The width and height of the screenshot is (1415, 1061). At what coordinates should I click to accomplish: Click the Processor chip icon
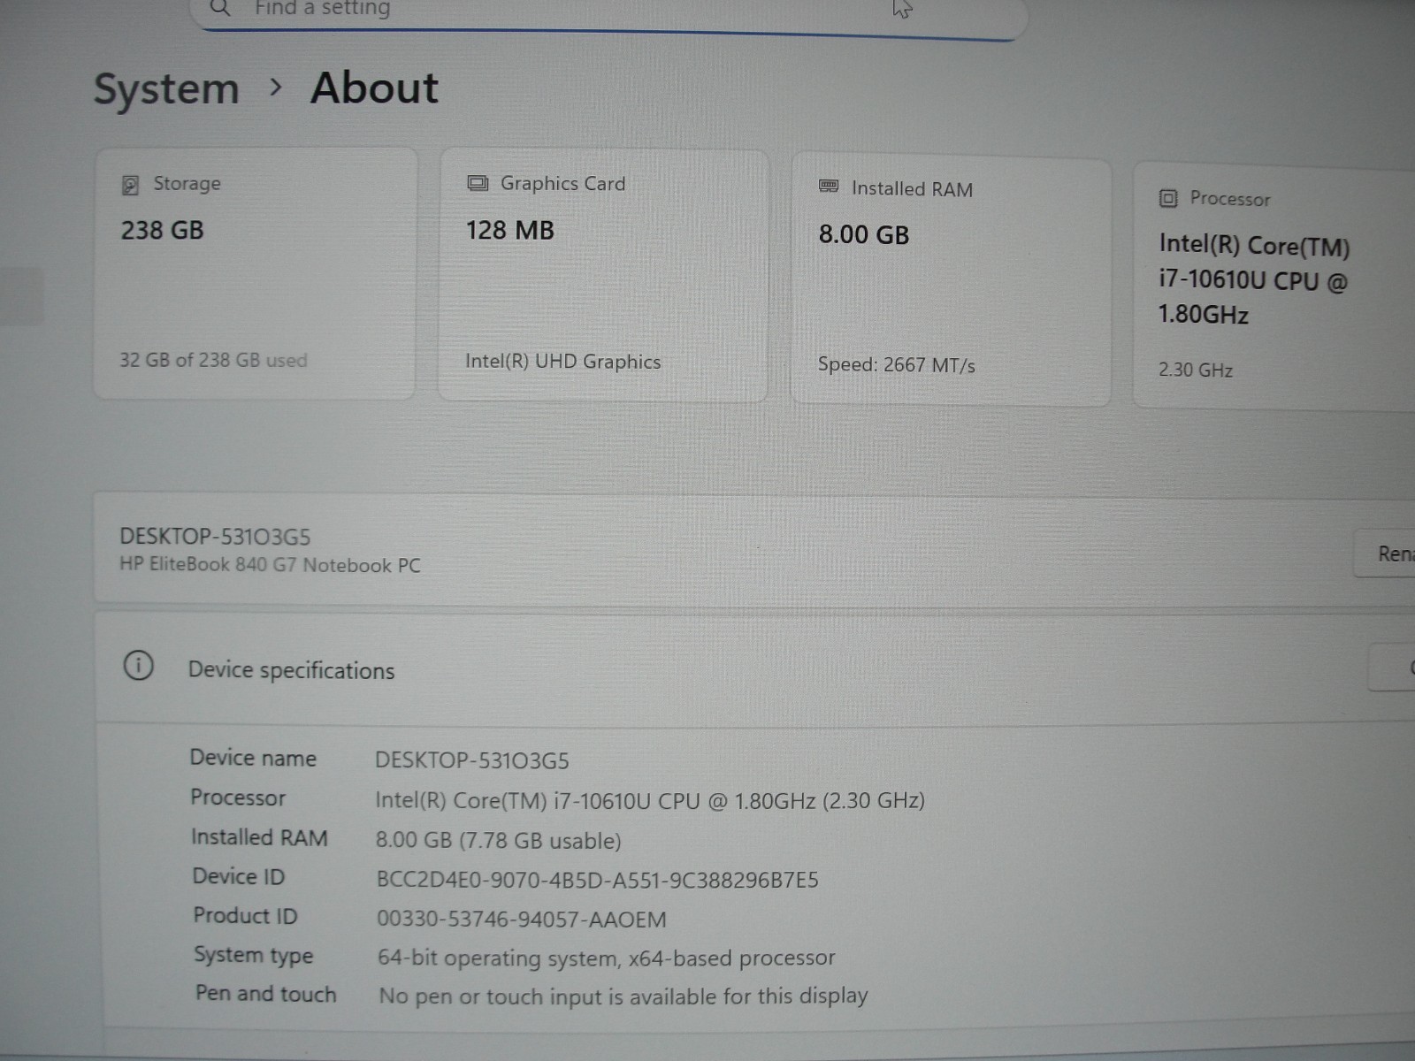(1168, 198)
